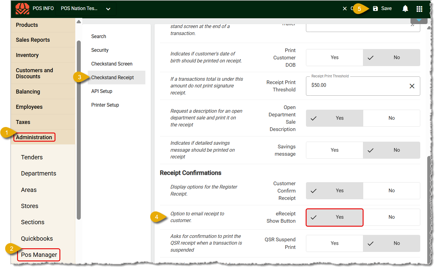The image size is (437, 269).
Task: Open Pos Manager under Administration
Action: tap(39, 255)
